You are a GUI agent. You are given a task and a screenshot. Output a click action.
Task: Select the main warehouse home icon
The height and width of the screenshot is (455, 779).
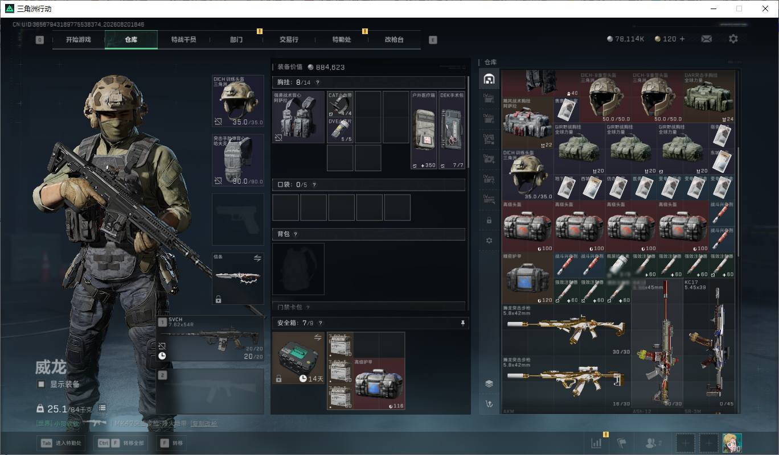click(489, 79)
